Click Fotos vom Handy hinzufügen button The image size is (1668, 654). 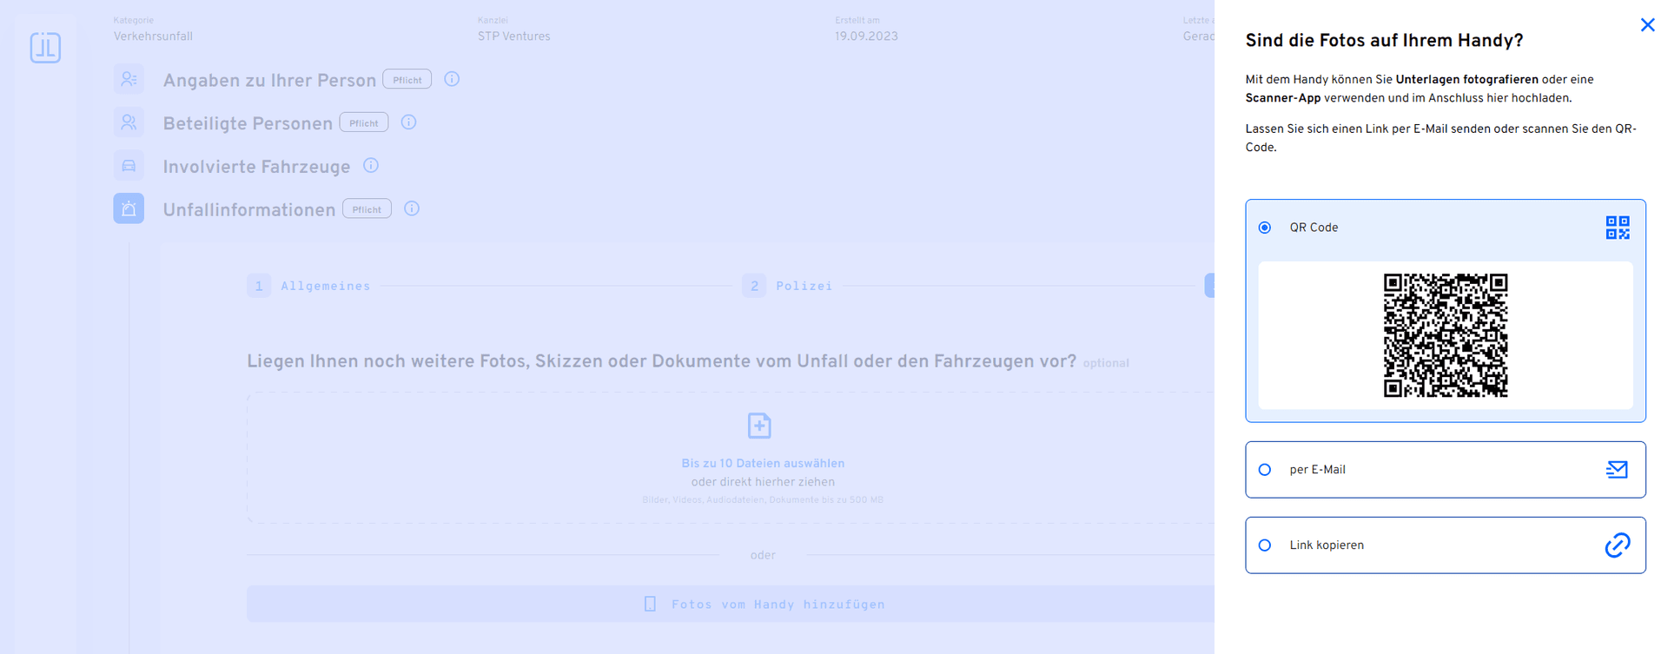[730, 604]
